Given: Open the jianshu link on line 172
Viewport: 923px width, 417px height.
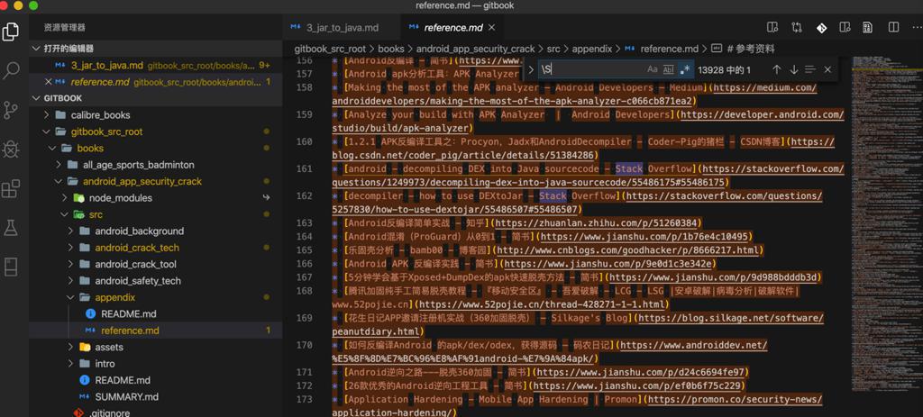Looking at the screenshot, I should 636,385.
